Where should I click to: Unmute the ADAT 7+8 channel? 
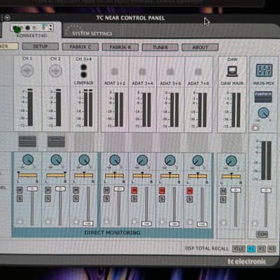pyautogui.click(x=190, y=191)
